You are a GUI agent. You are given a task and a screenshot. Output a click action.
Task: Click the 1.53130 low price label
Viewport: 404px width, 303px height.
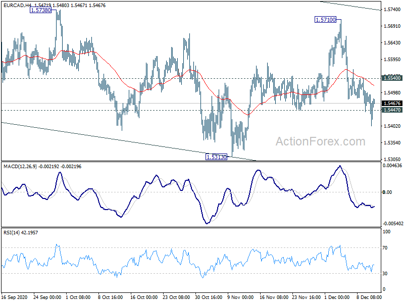tap(217, 157)
